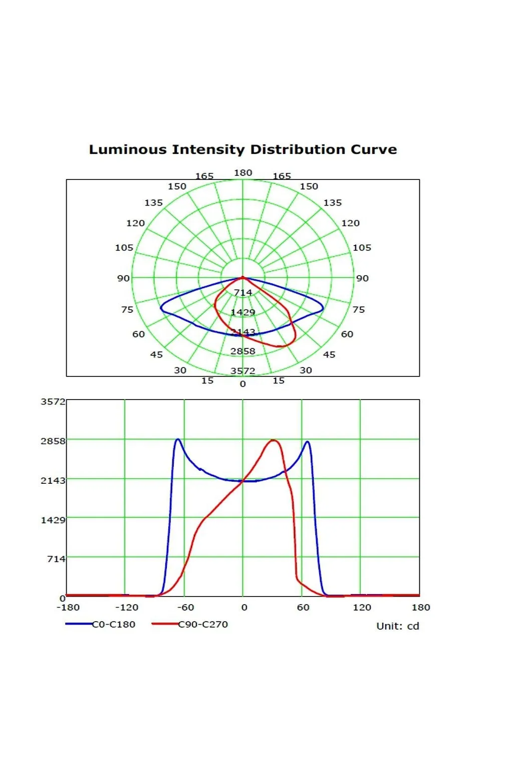Click the -60 x-axis label on lower graph
513x770 pixels.
(x=185, y=608)
